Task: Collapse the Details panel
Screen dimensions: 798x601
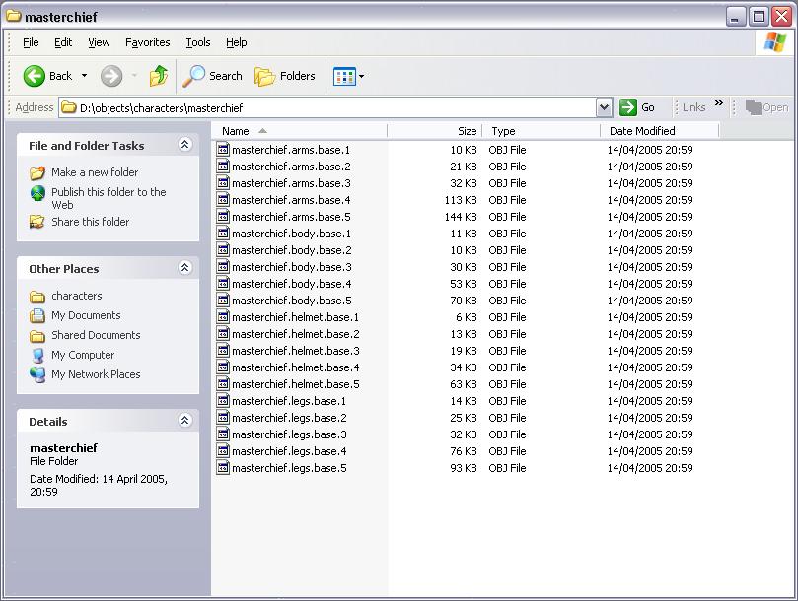Action: click(184, 420)
